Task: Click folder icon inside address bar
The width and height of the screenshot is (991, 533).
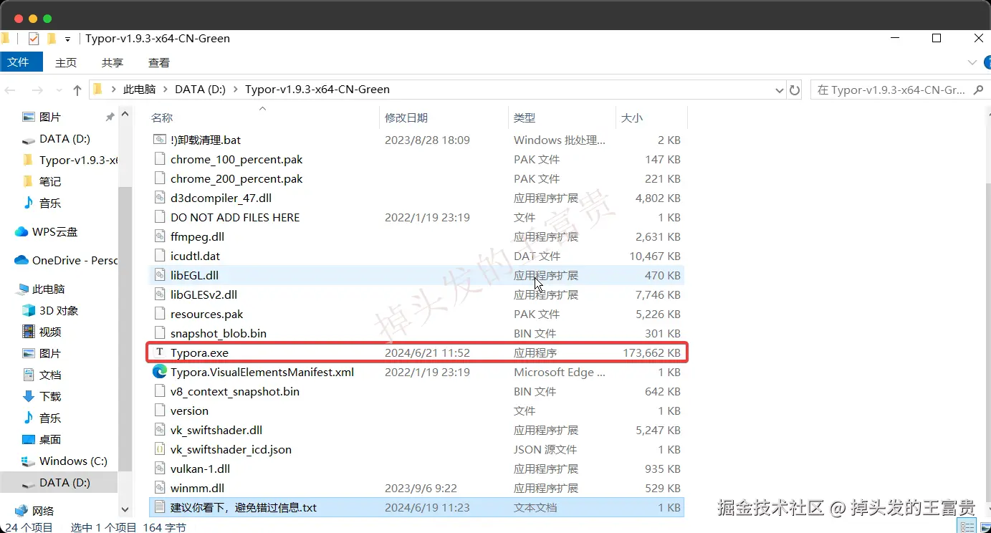Action: [98, 90]
